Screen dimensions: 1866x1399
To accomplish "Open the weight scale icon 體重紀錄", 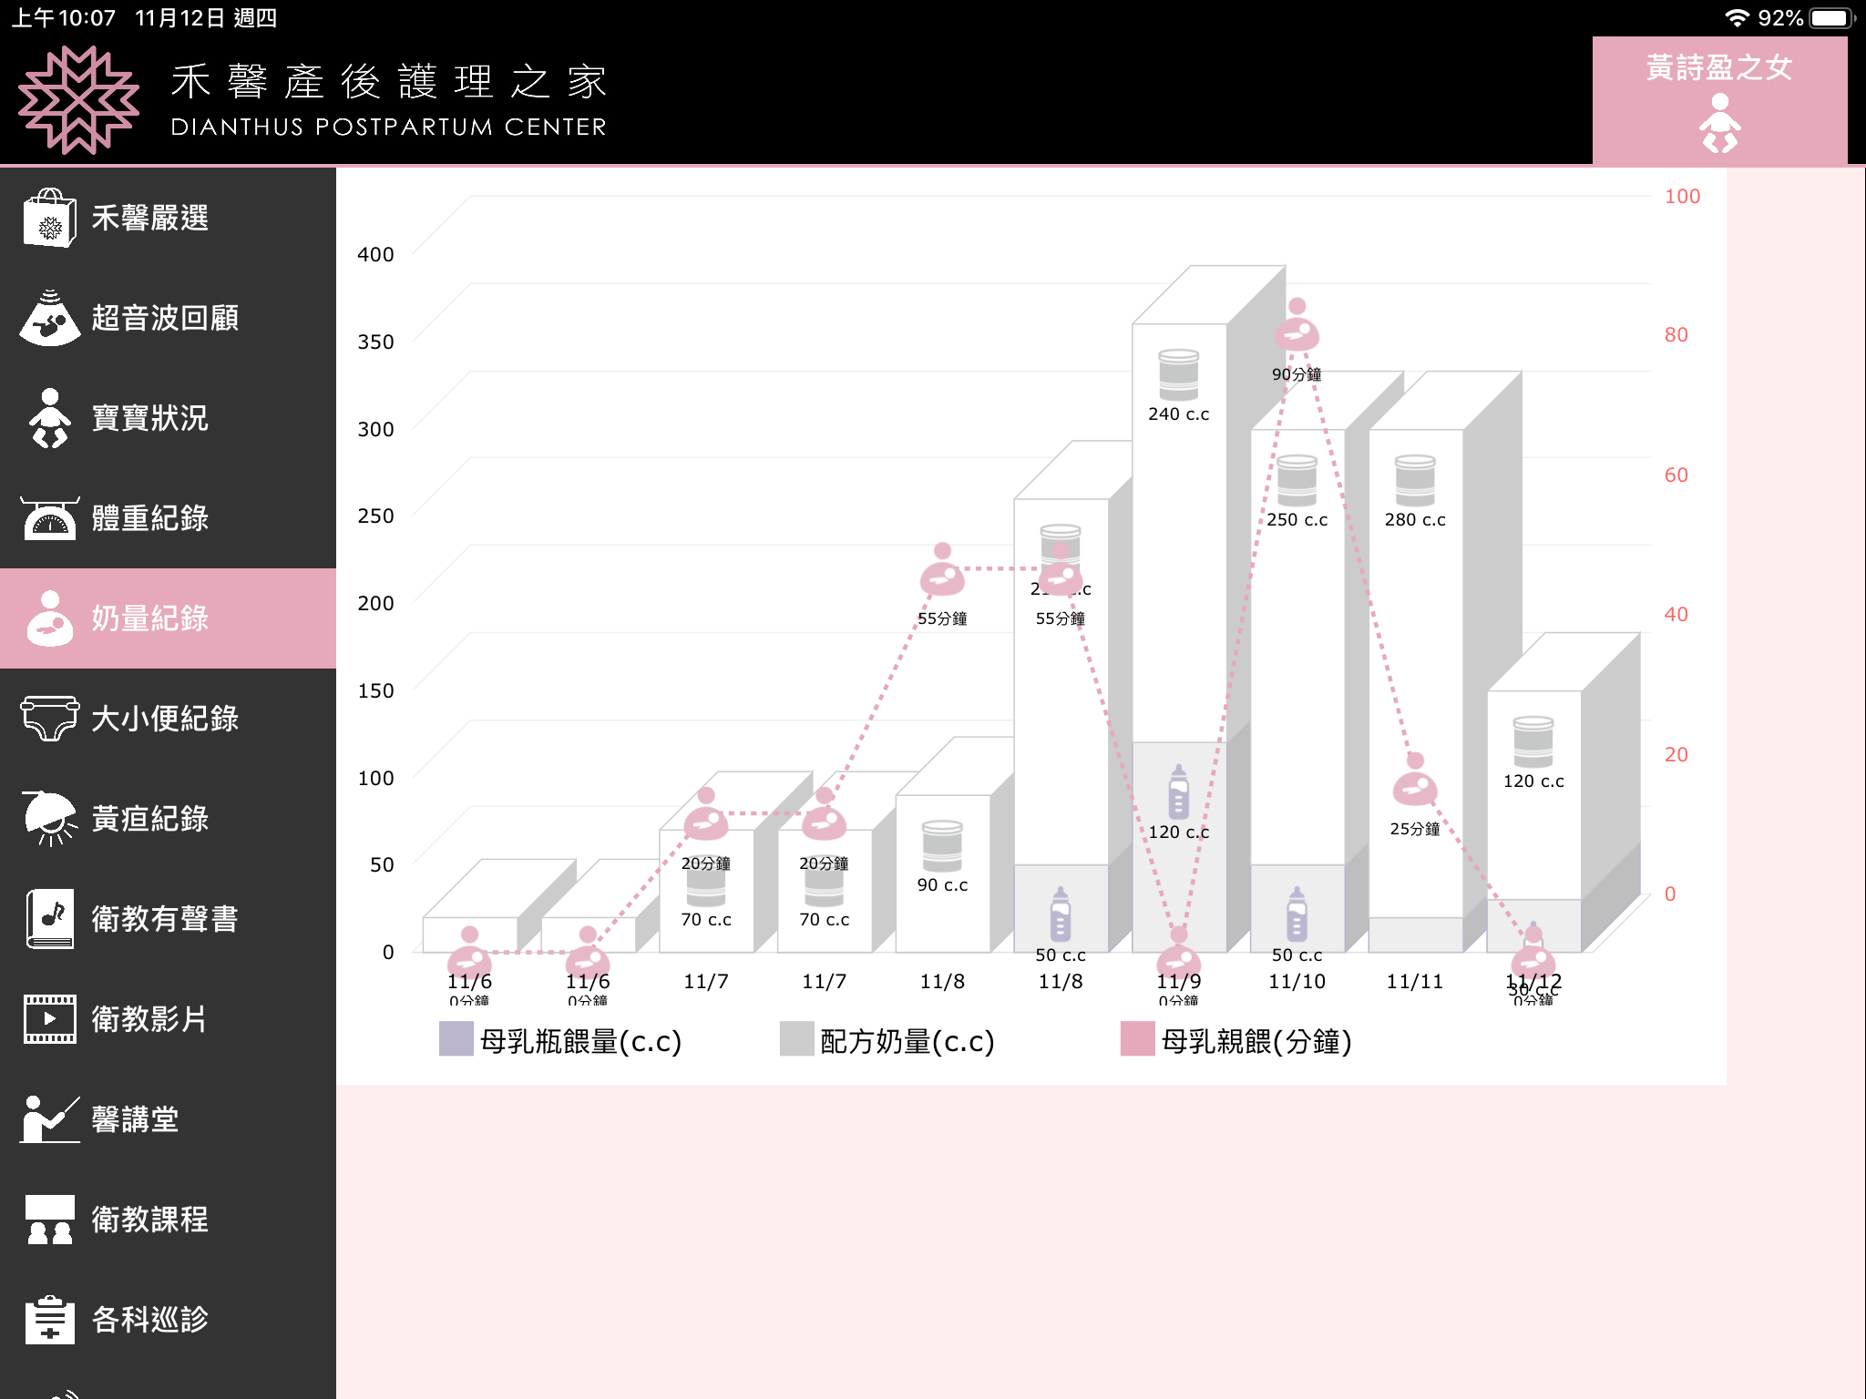I will pyautogui.click(x=49, y=518).
